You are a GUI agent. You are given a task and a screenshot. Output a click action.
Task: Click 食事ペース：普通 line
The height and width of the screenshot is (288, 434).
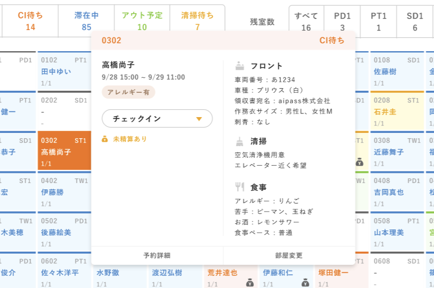263,233
